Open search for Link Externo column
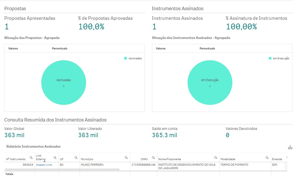The height and width of the screenshot is (177, 293). 55,158
